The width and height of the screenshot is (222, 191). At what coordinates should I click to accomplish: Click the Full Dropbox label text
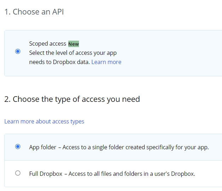[46, 174]
